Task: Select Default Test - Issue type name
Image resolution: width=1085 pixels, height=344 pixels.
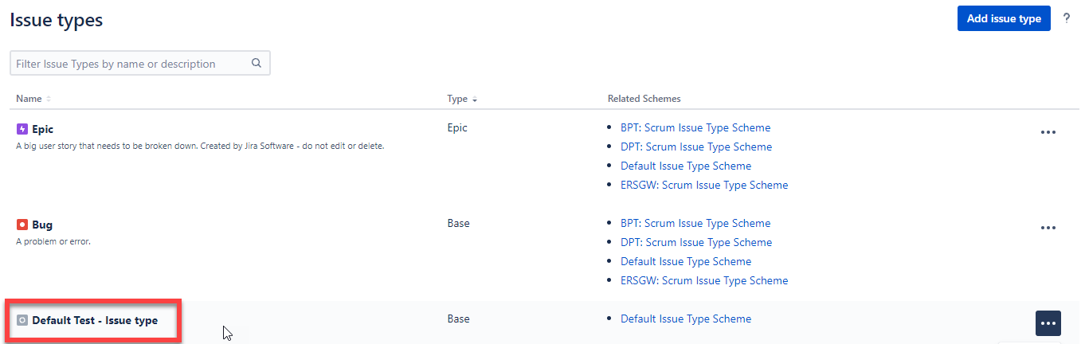Action: click(x=95, y=320)
